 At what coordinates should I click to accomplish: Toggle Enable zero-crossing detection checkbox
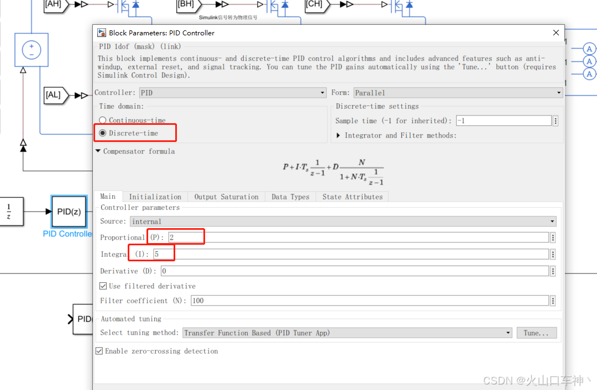click(99, 351)
